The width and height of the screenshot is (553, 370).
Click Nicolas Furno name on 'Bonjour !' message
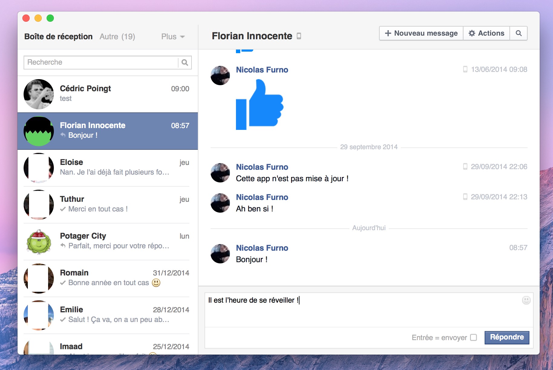(x=262, y=248)
